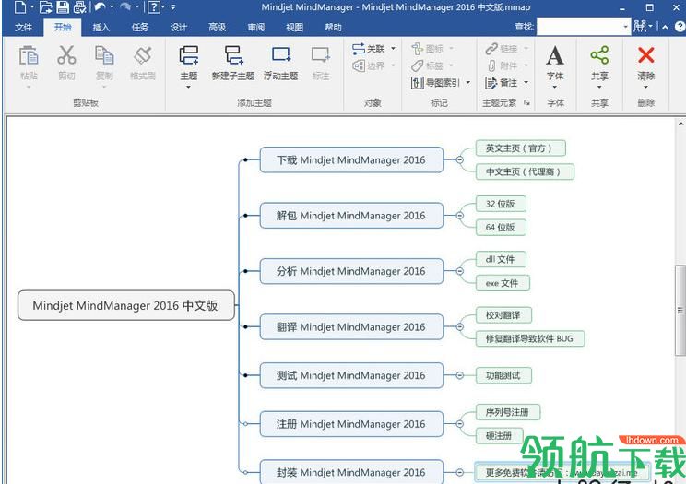Click the find binoculars icon next to search box
This screenshot has width=686, height=484.
pos(640,27)
